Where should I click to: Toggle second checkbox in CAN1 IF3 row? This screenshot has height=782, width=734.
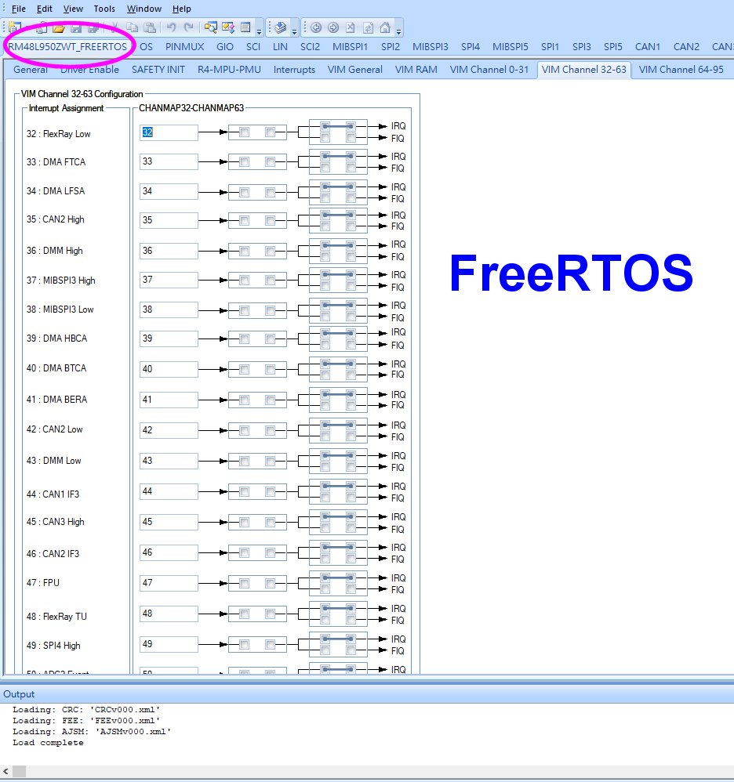[271, 492]
